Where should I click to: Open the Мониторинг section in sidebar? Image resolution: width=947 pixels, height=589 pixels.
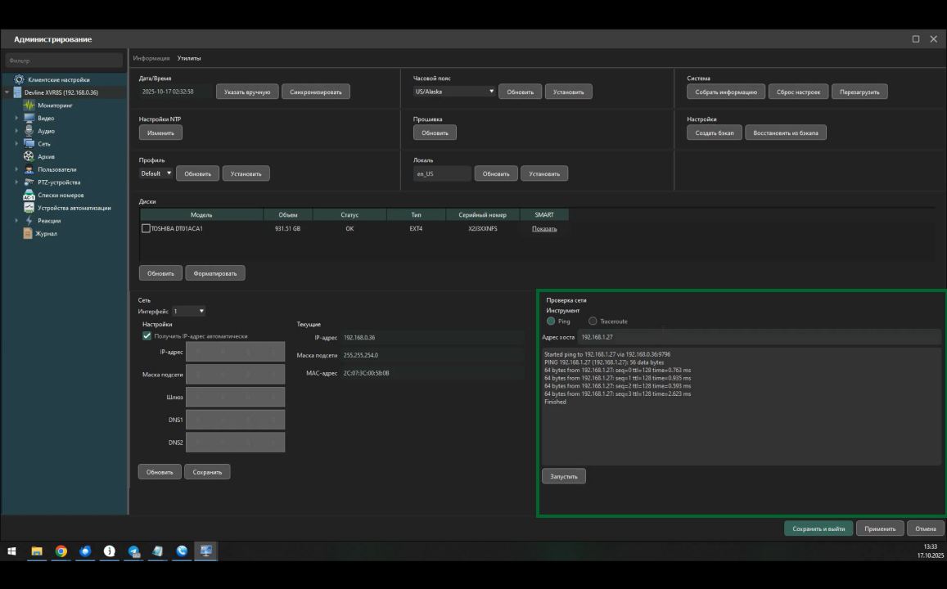tap(55, 106)
